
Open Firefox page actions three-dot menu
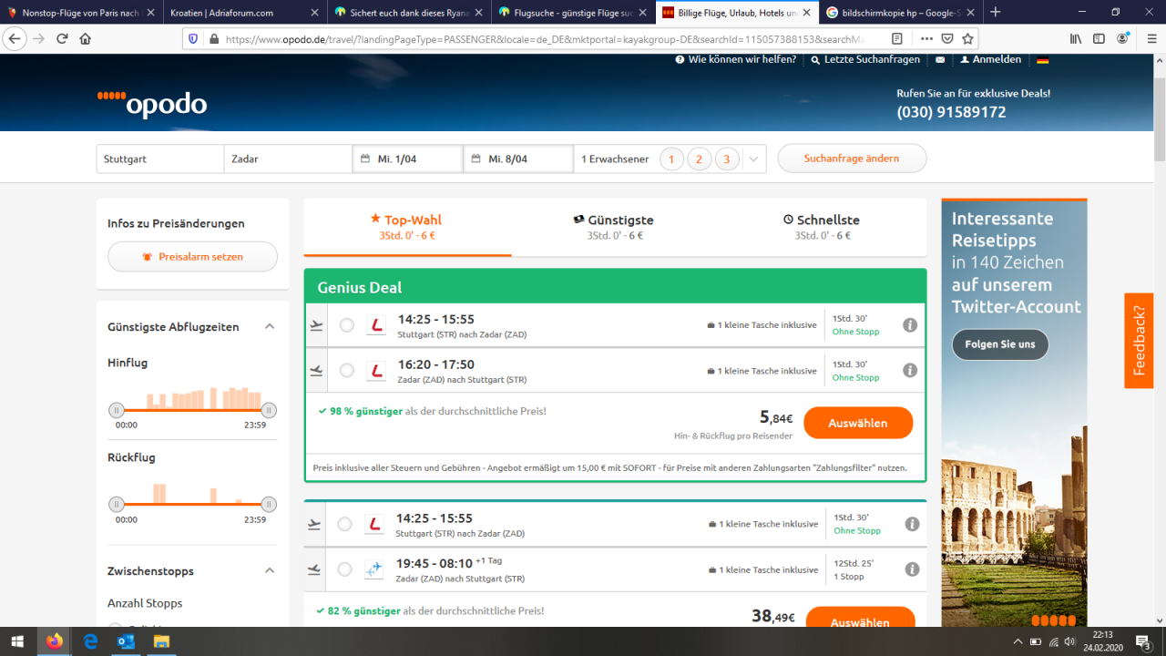click(x=926, y=39)
